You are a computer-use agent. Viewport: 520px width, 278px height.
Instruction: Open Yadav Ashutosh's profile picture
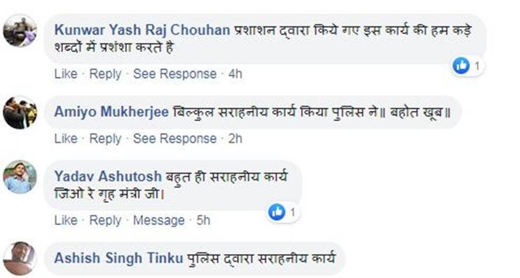20,177
